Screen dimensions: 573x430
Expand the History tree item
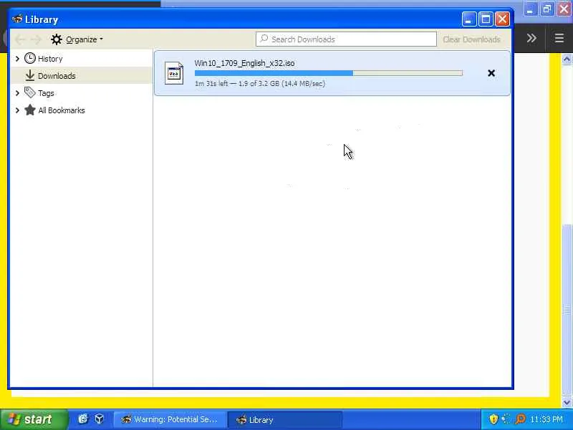tap(17, 59)
